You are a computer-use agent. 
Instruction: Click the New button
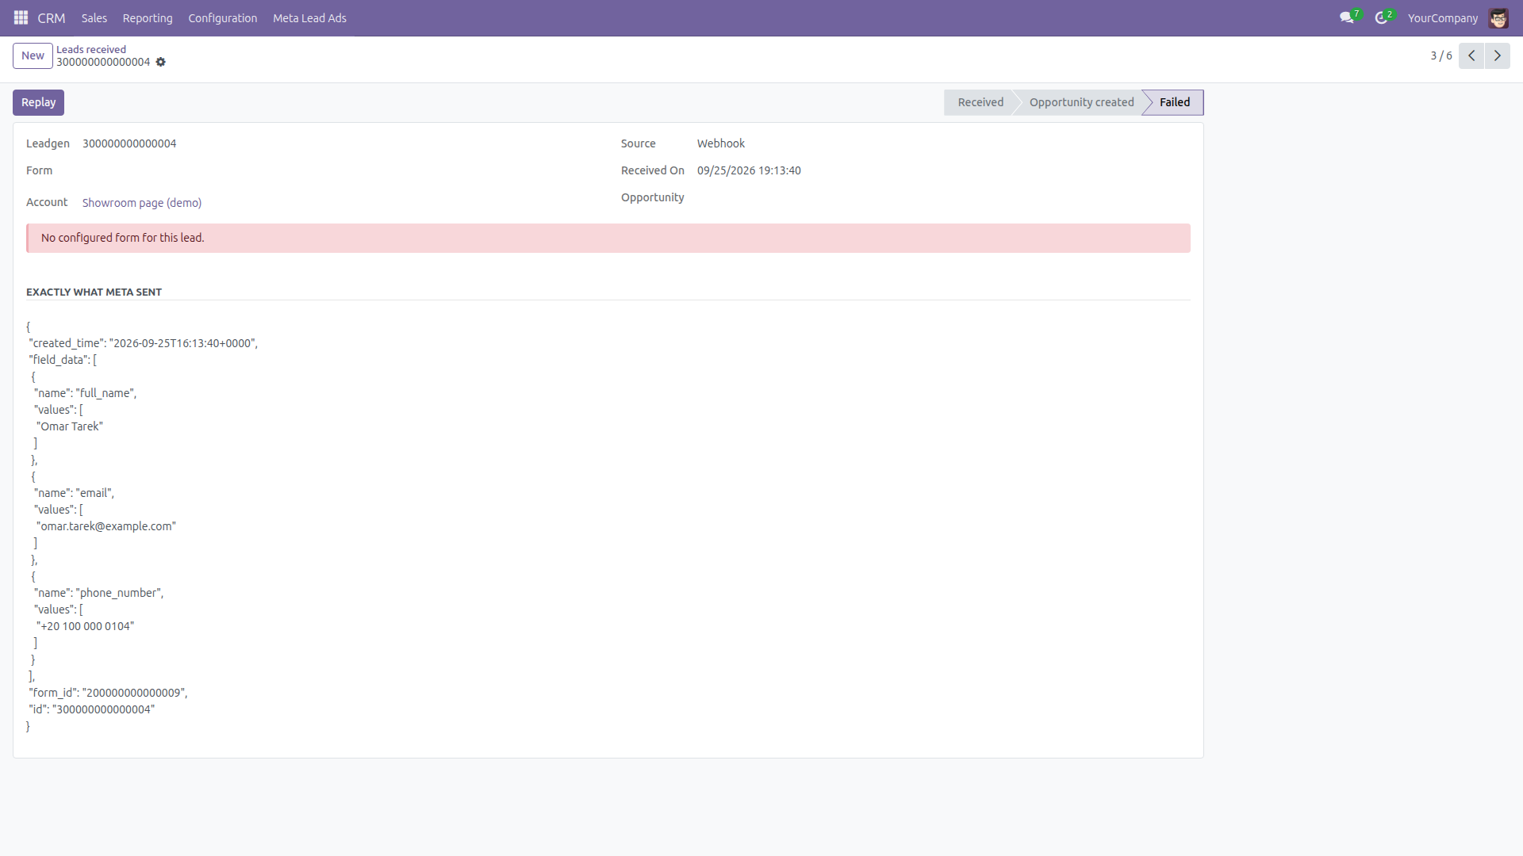point(33,55)
